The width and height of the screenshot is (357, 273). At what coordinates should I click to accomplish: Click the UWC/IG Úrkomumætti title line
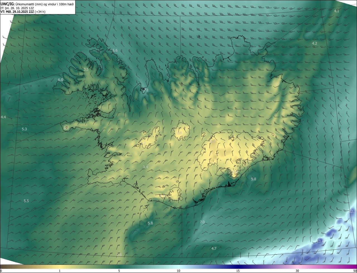click(37, 4)
